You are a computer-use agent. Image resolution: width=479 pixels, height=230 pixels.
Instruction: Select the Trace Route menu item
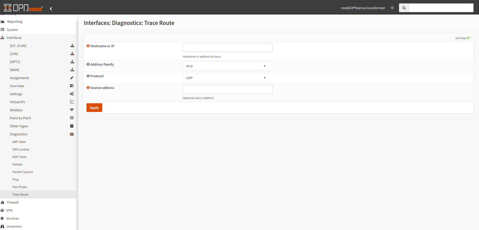pyautogui.click(x=38, y=194)
